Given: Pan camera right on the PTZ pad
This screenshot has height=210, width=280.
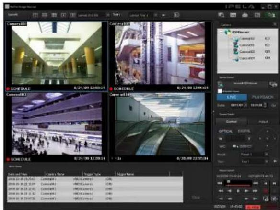Looking at the screenshot, I should [275, 139].
